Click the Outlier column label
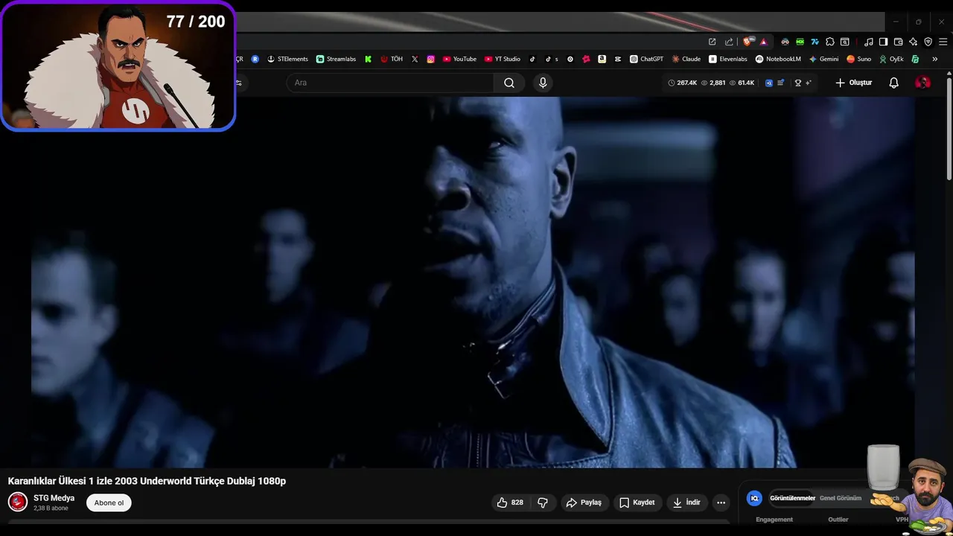The width and height of the screenshot is (953, 536). (x=838, y=520)
